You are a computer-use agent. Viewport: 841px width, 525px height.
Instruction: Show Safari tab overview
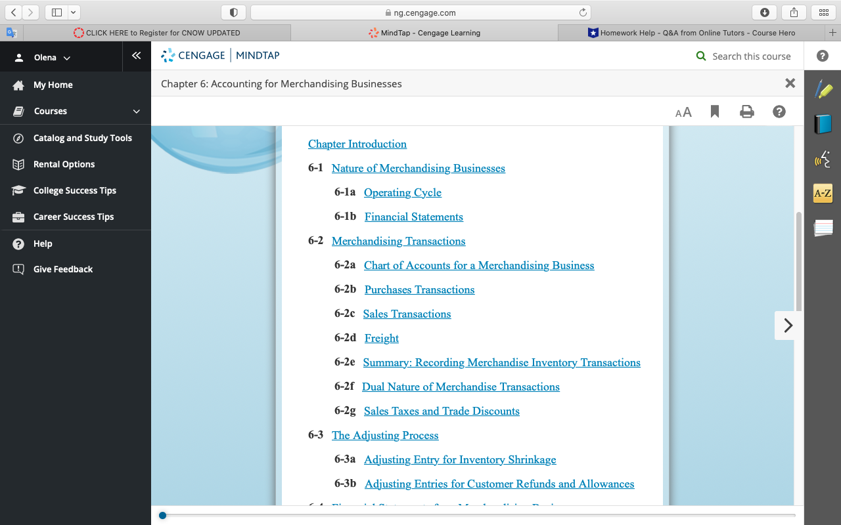pos(823,12)
